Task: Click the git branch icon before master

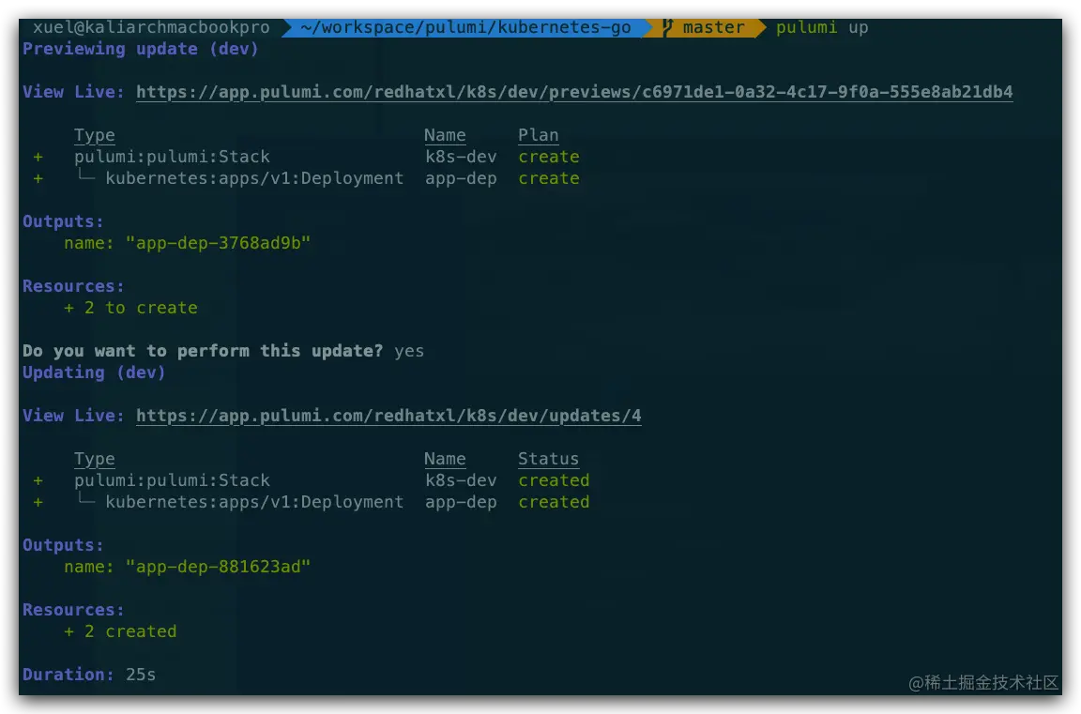Action: click(x=666, y=27)
